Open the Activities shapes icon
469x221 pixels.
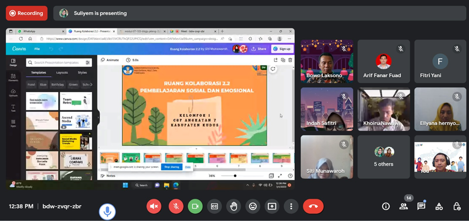click(439, 207)
